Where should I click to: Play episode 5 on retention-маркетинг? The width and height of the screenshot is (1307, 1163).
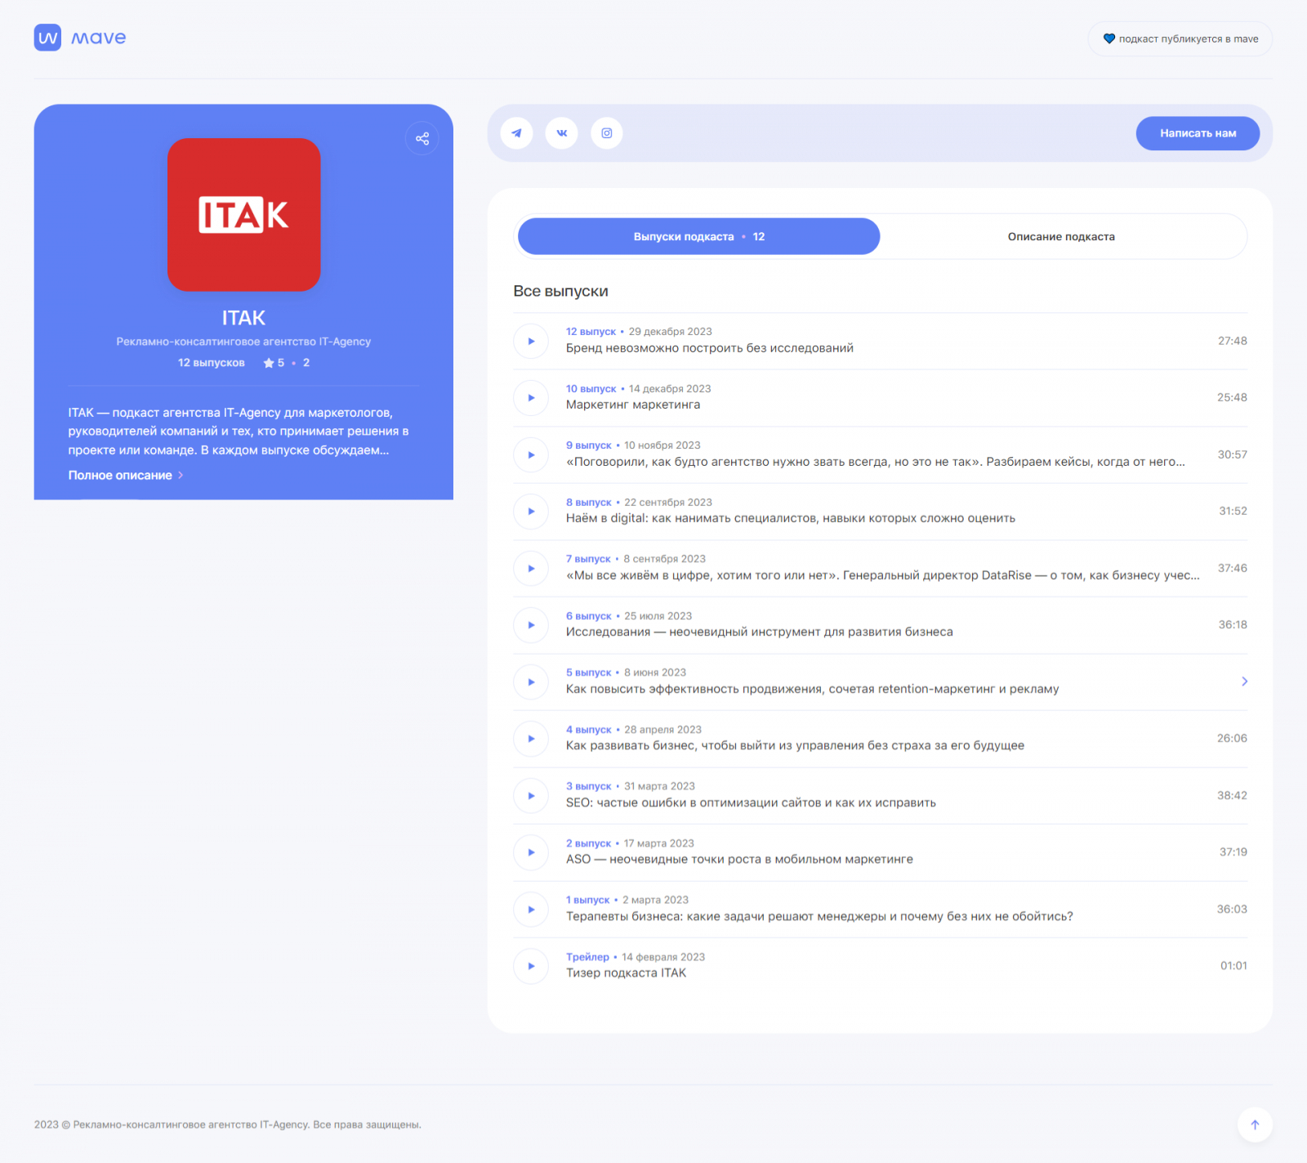click(x=531, y=682)
